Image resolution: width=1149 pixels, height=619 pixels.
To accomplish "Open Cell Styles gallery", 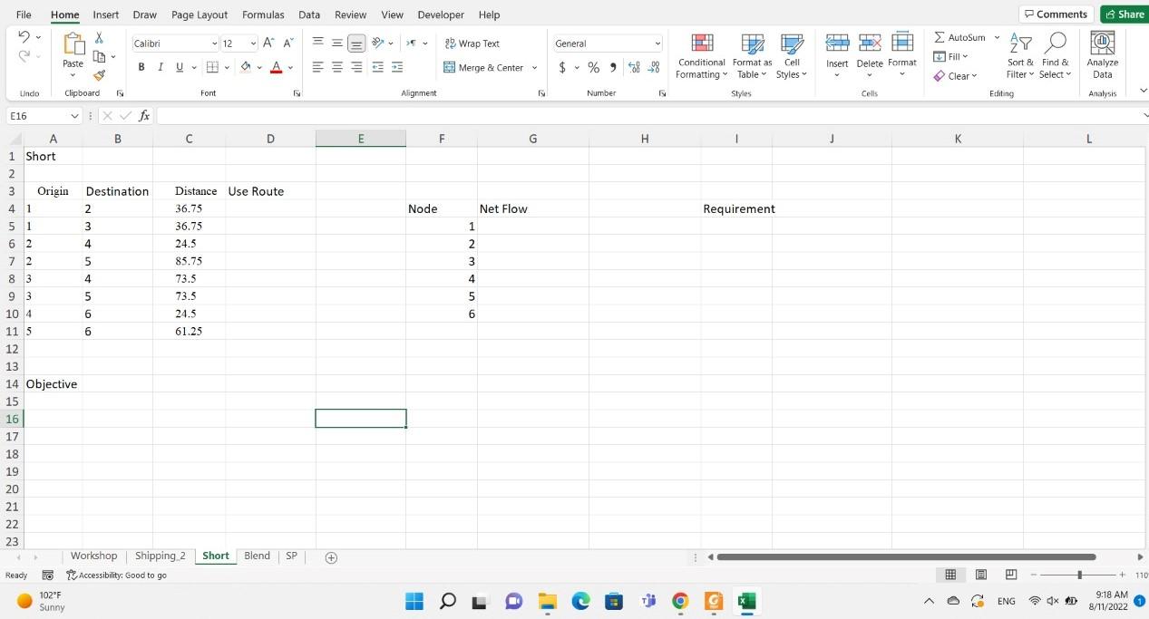I will click(792, 56).
